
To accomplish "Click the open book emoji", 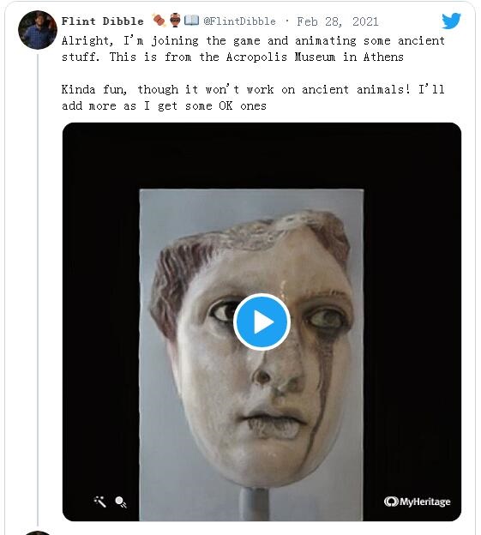I will point(191,21).
